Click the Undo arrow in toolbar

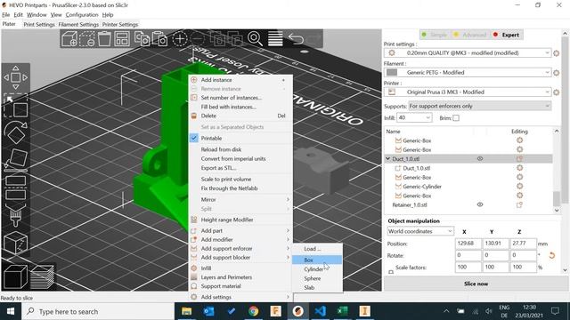click(296, 38)
